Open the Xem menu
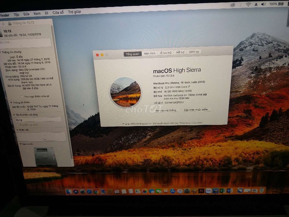Viewport: 289px width, 217px height. (37, 14)
